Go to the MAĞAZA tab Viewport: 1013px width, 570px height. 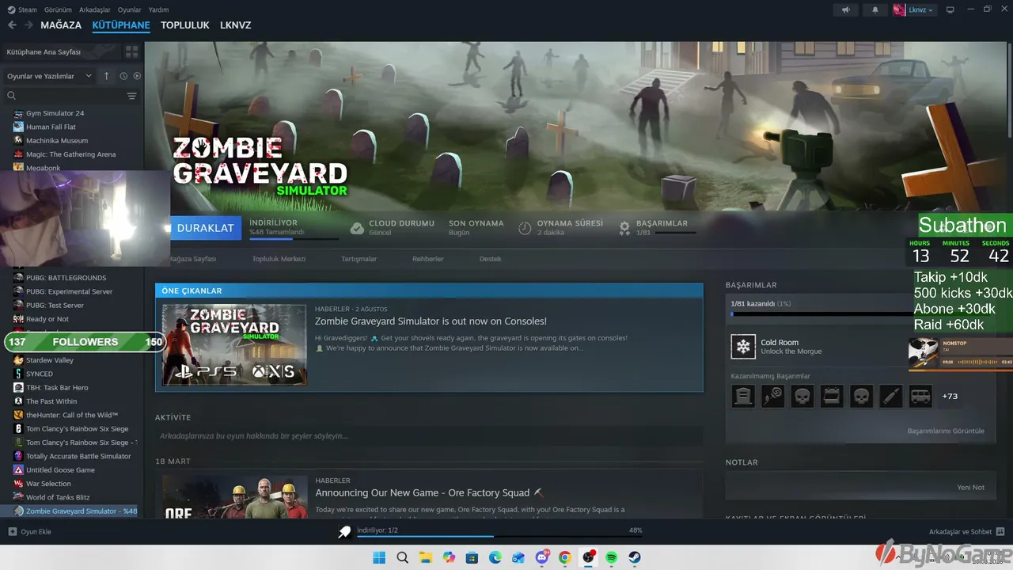pyautogui.click(x=61, y=25)
